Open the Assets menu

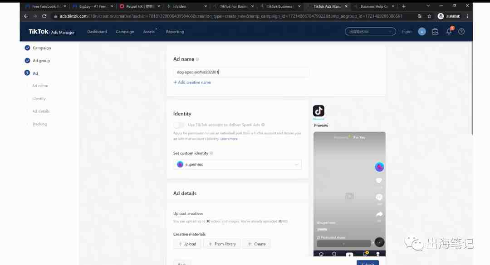point(149,32)
